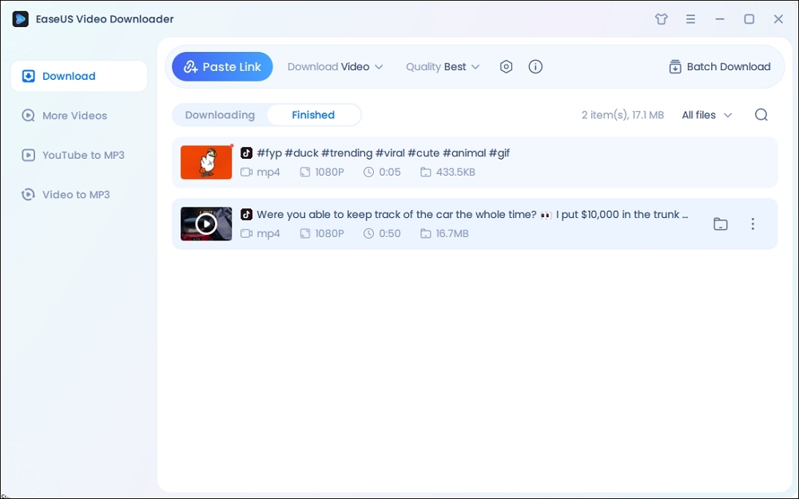
Task: Select the '#fyp #duck #trending' video title
Action: point(384,152)
